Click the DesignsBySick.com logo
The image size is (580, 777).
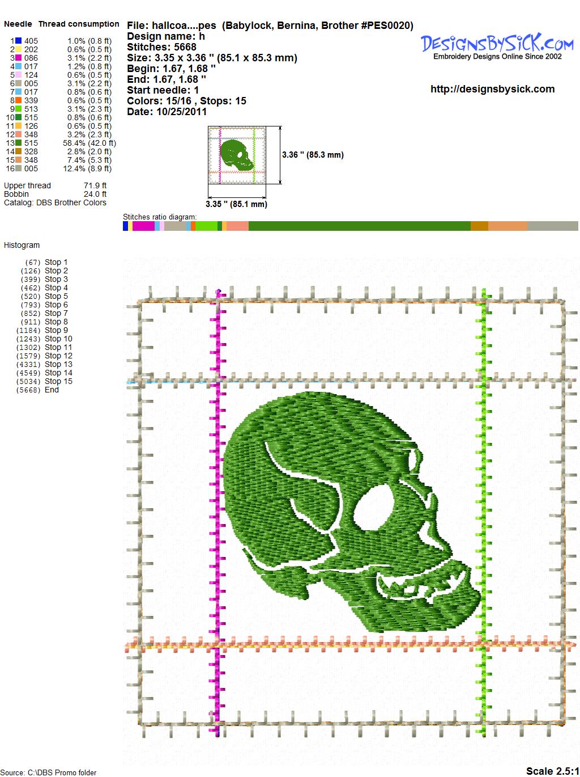click(497, 46)
